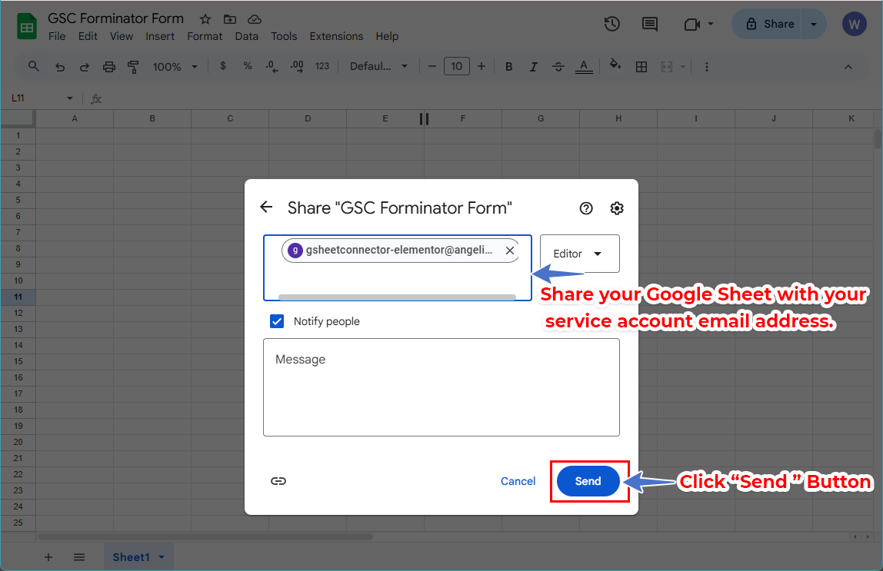The height and width of the screenshot is (571, 883).
Task: Click the decrease decimal places icon
Action: point(272,66)
